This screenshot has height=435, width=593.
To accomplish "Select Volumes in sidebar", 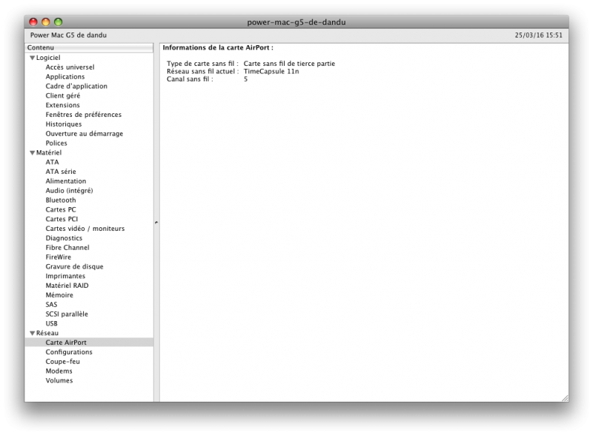I will pyautogui.click(x=59, y=380).
